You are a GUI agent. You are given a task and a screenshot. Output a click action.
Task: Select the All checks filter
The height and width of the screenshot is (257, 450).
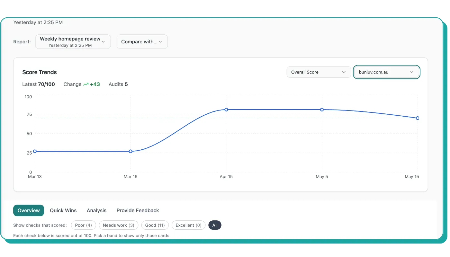(215, 225)
